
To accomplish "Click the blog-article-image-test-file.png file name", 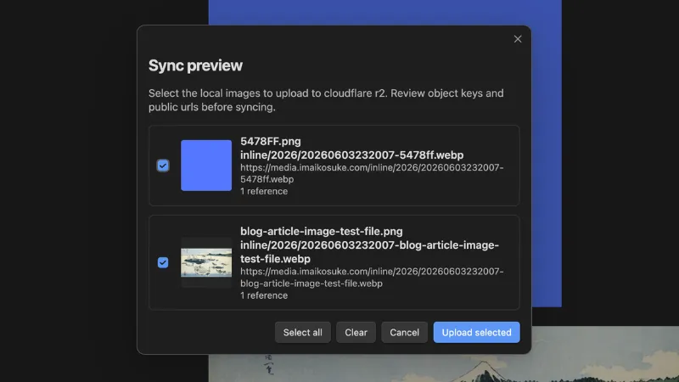I will (322, 231).
